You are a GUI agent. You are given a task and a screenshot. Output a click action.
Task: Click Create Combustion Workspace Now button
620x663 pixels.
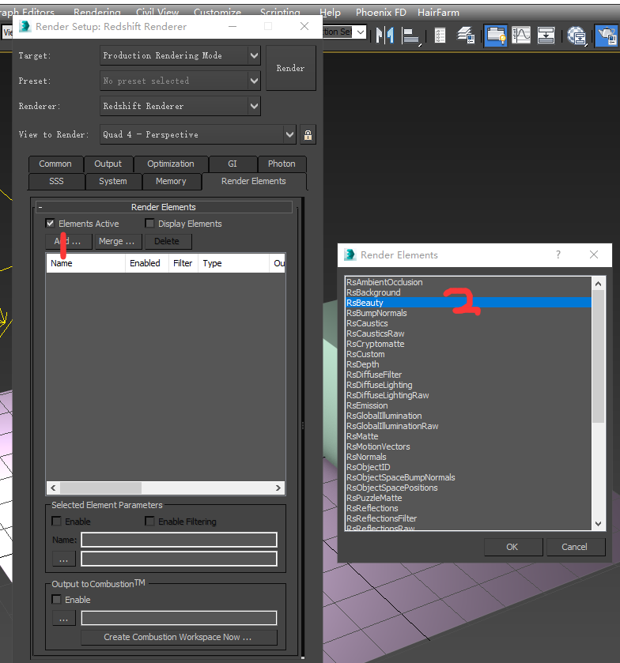(x=179, y=637)
